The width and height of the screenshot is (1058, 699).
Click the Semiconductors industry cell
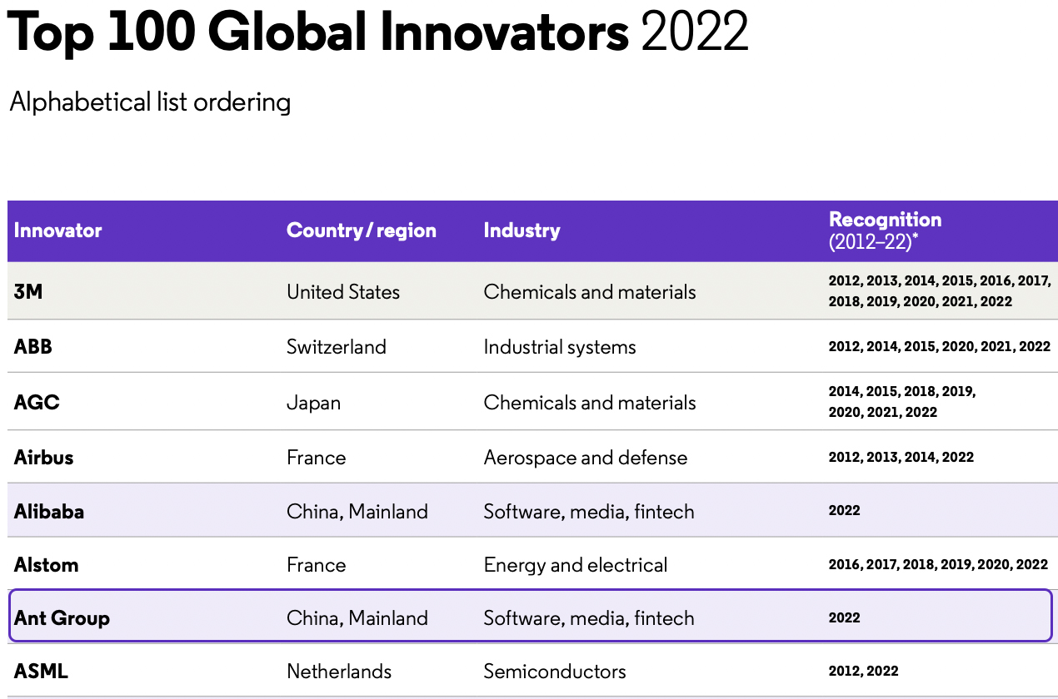[555, 672]
